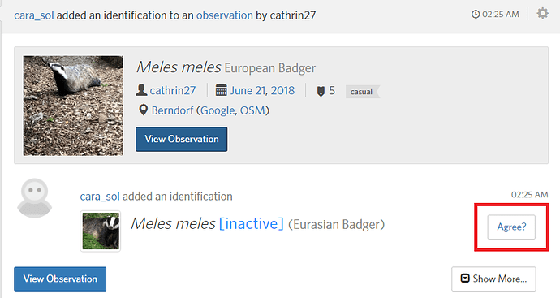Open the Google map link

(x=218, y=110)
